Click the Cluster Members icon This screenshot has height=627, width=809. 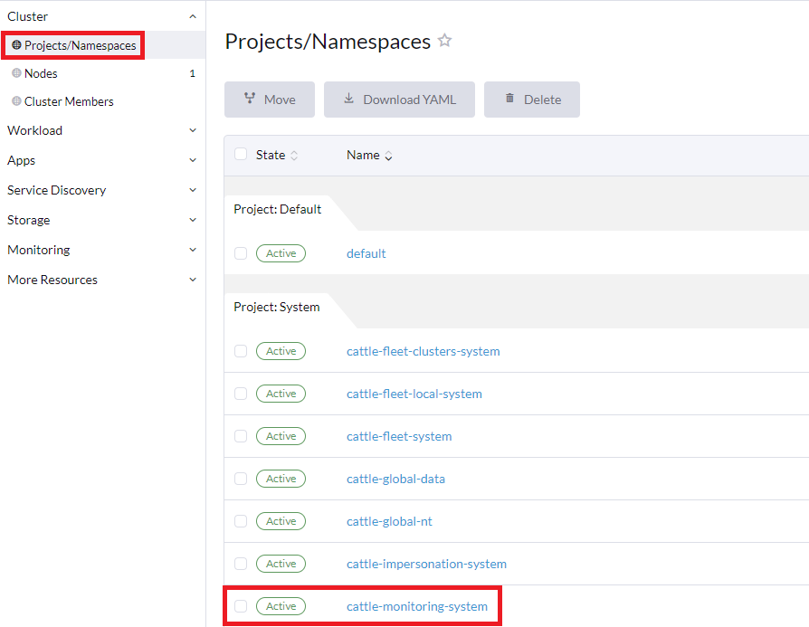[x=16, y=101]
